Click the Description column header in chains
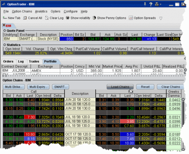Viewport: 189px width, 154px height. click(80, 94)
